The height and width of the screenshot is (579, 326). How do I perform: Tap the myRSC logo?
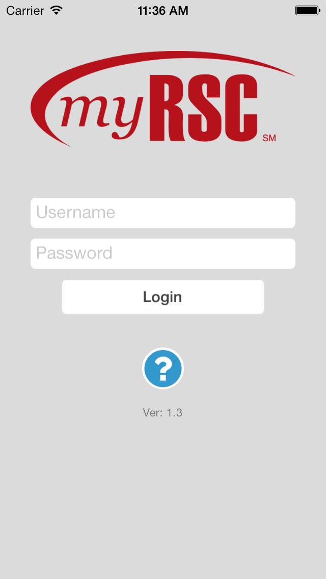point(162,99)
